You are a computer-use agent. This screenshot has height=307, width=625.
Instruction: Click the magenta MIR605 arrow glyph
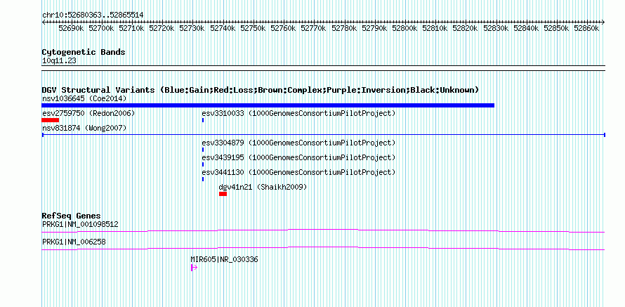pyautogui.click(x=194, y=268)
